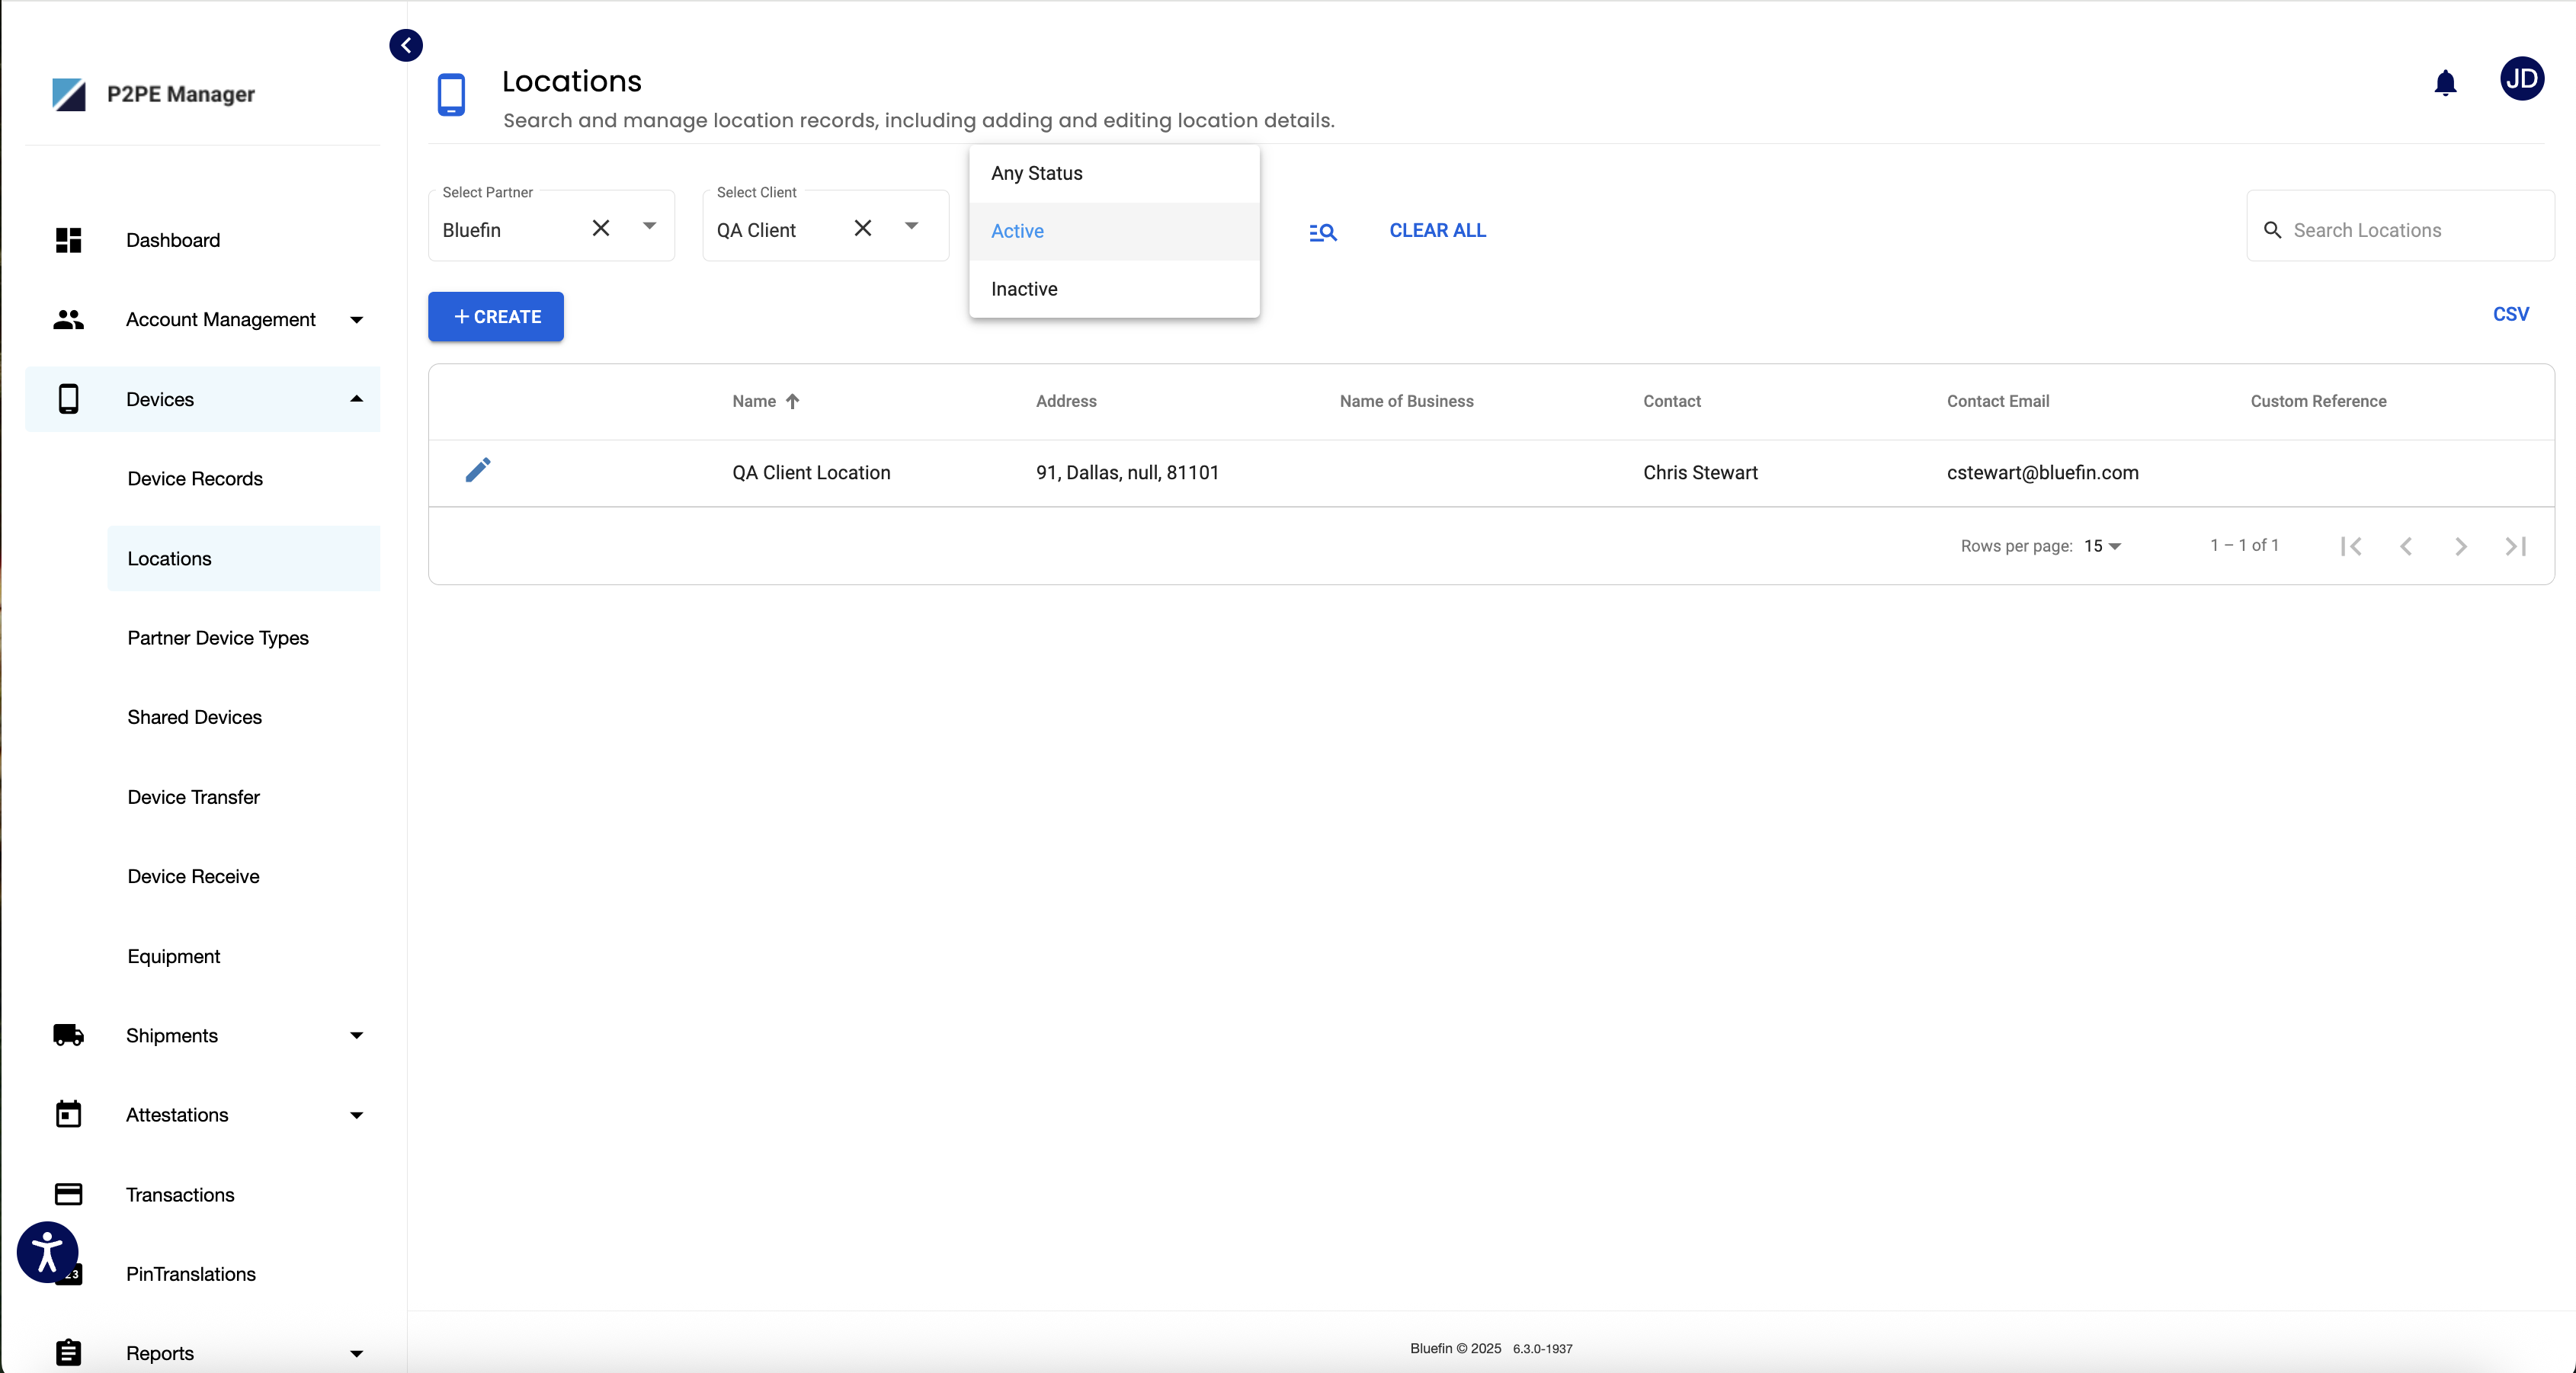Open the Select Partner dropdown arrow
Image resolution: width=2576 pixels, height=1373 pixels.
tap(649, 227)
